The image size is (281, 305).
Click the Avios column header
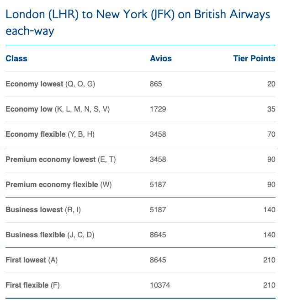(161, 59)
